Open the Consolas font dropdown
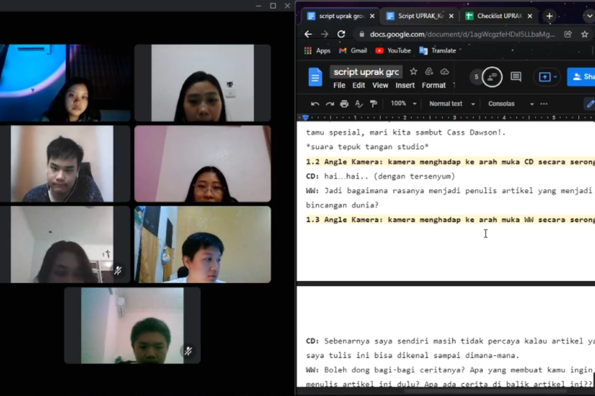The height and width of the screenshot is (396, 595). point(511,104)
